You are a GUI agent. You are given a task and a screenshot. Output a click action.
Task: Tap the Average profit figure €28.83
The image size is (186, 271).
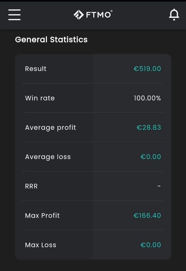(149, 127)
